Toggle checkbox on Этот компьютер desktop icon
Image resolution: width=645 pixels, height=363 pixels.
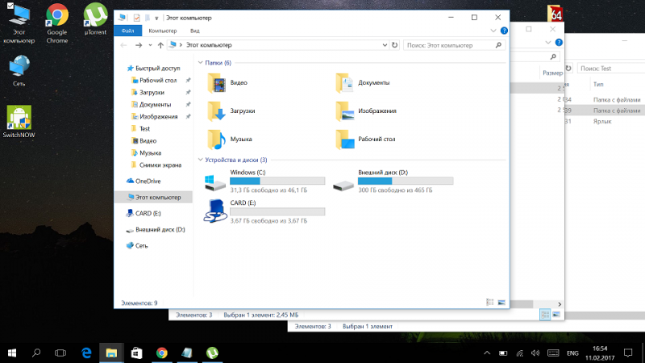[x=10, y=6]
